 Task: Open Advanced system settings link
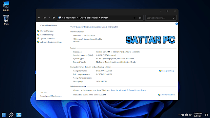tap(51, 42)
